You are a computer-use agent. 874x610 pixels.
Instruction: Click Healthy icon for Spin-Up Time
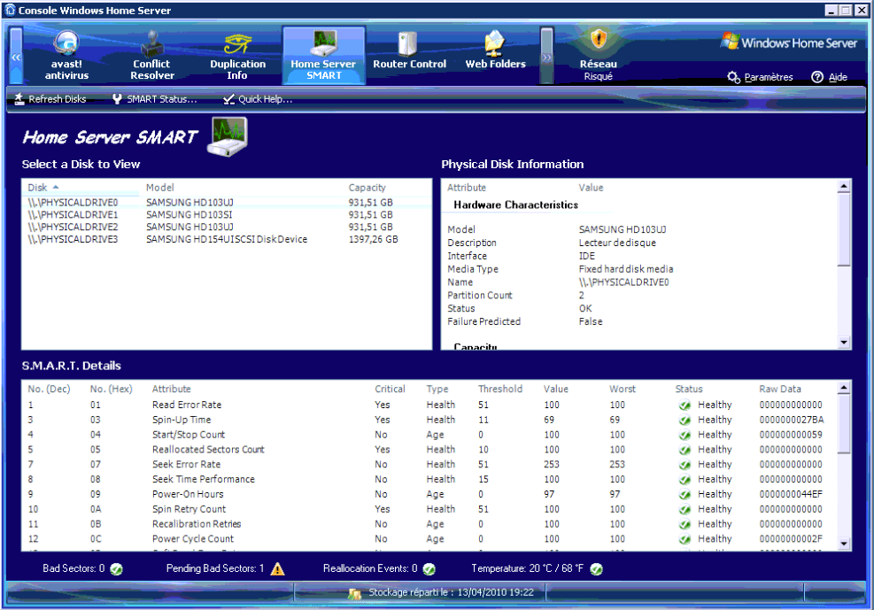click(x=685, y=420)
